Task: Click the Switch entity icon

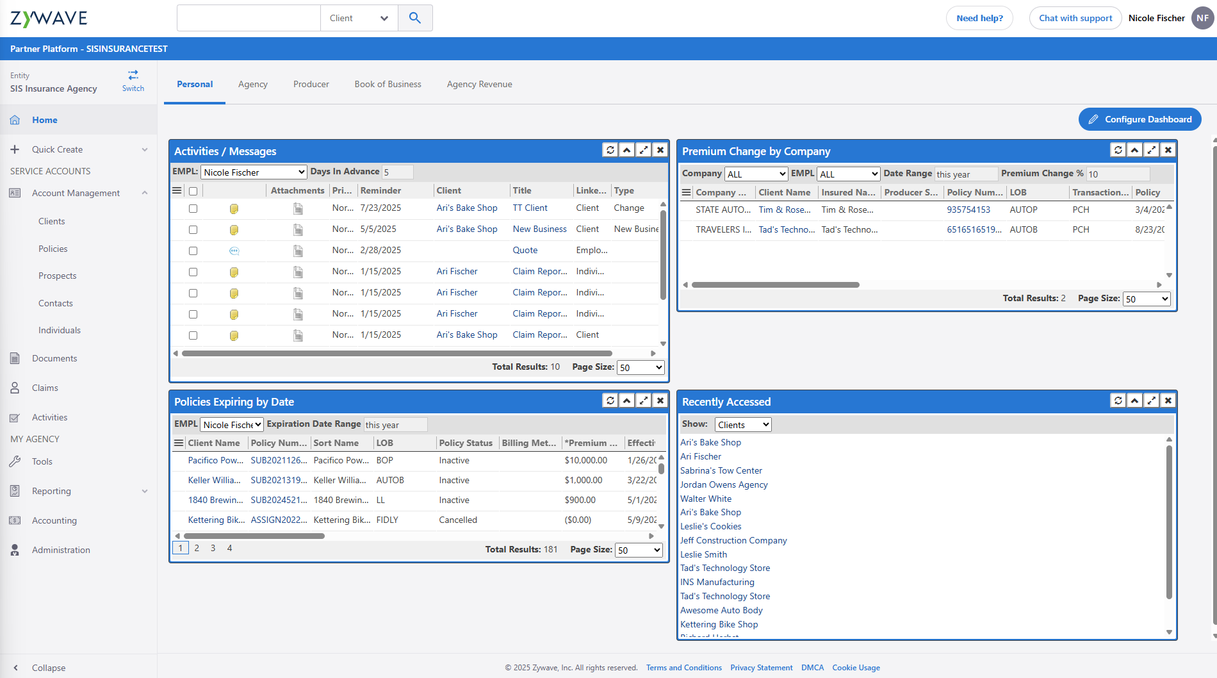Action: click(x=133, y=76)
